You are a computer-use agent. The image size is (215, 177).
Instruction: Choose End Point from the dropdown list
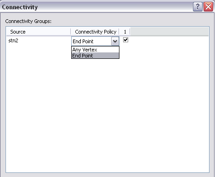click(x=95, y=56)
